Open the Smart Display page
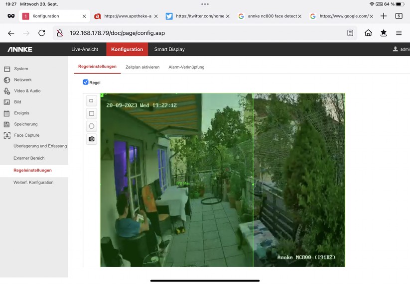The image size is (410, 284). coord(169,49)
